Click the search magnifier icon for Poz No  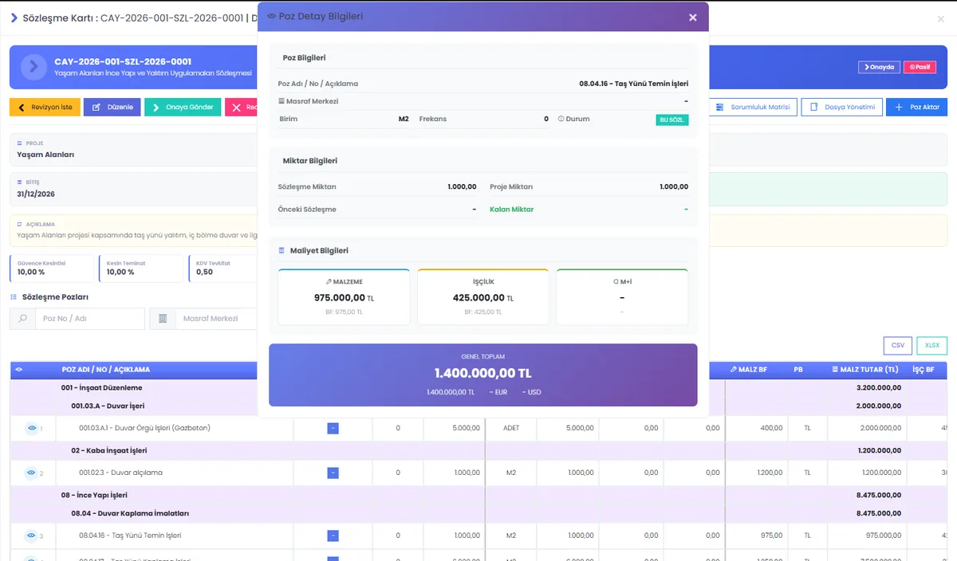click(x=23, y=319)
